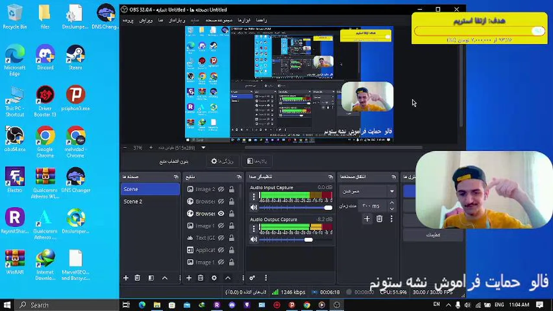Select the psiphon3.exe desktop icon

(x=75, y=98)
